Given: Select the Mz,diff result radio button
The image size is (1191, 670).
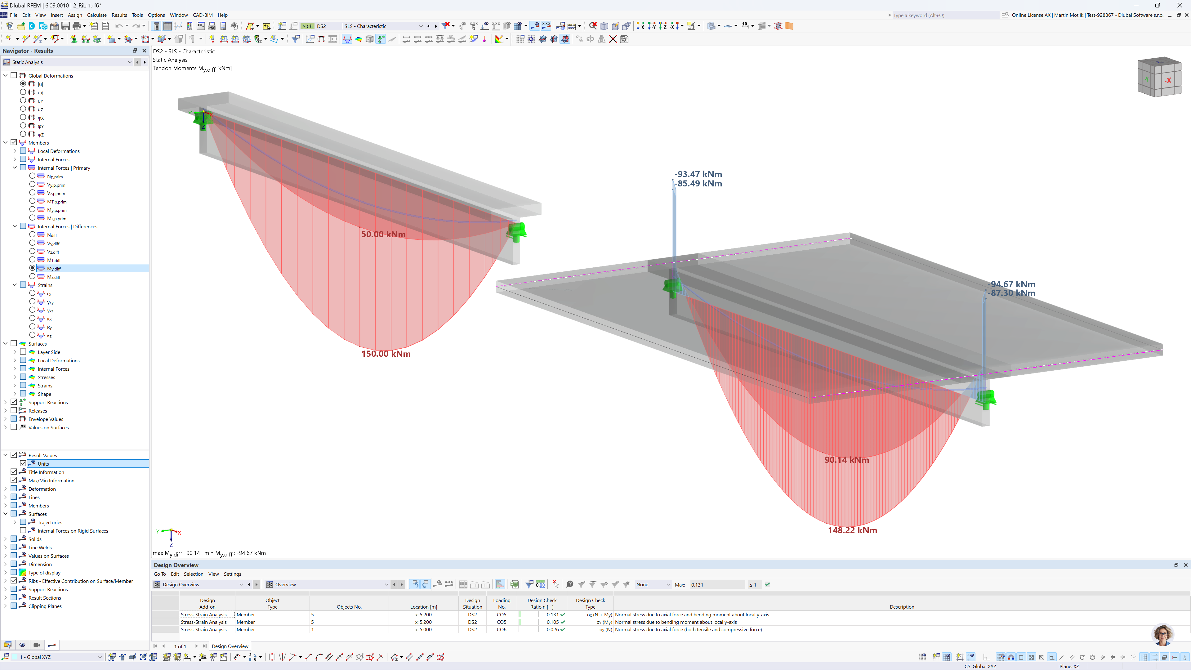Looking at the screenshot, I should [x=33, y=276].
